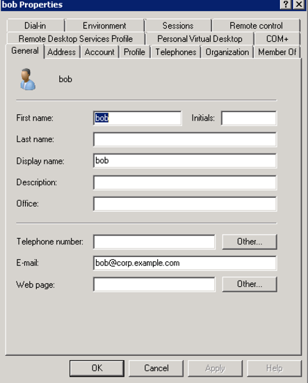Click the Apply button
The width and height of the screenshot is (308, 383).
(x=215, y=368)
